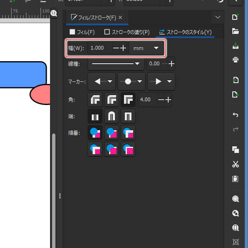
Task: Click the Cut scissors icon
Action: (x=235, y=164)
